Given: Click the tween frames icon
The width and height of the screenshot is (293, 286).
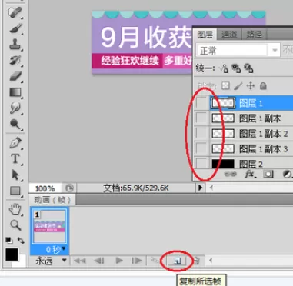Looking at the screenshot, I should 155,261.
